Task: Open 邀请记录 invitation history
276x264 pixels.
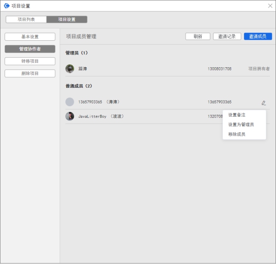Action: coord(227,37)
